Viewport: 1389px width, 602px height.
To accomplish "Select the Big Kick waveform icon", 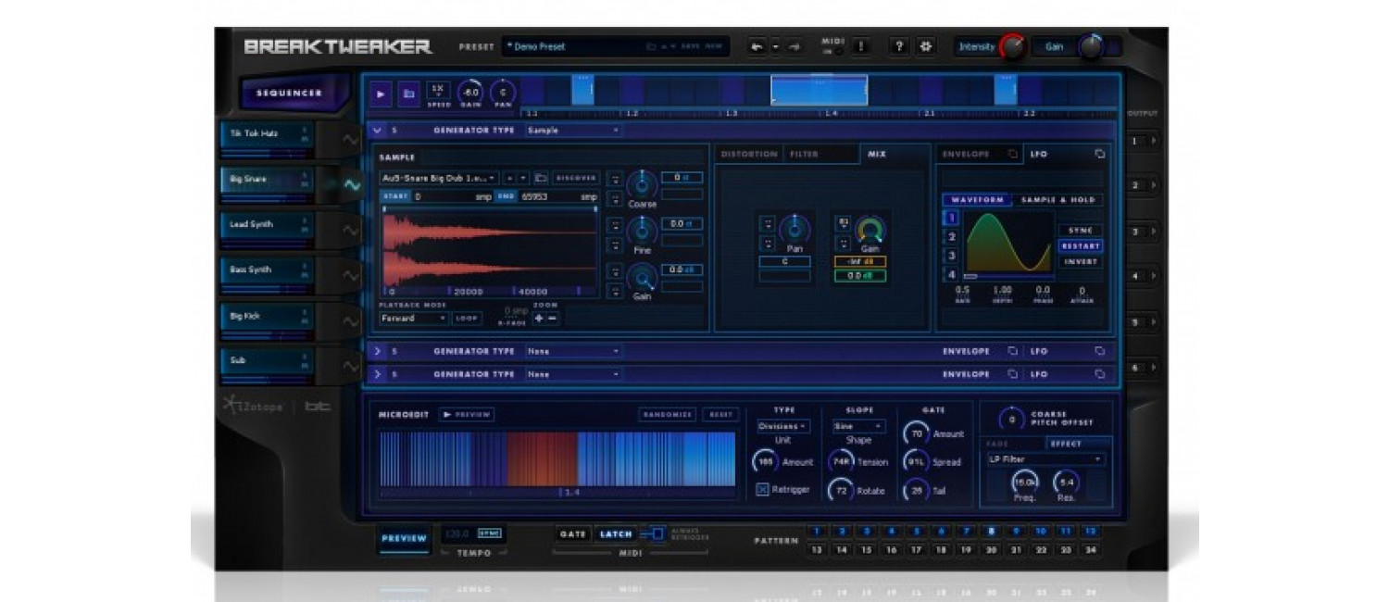I will [x=352, y=321].
